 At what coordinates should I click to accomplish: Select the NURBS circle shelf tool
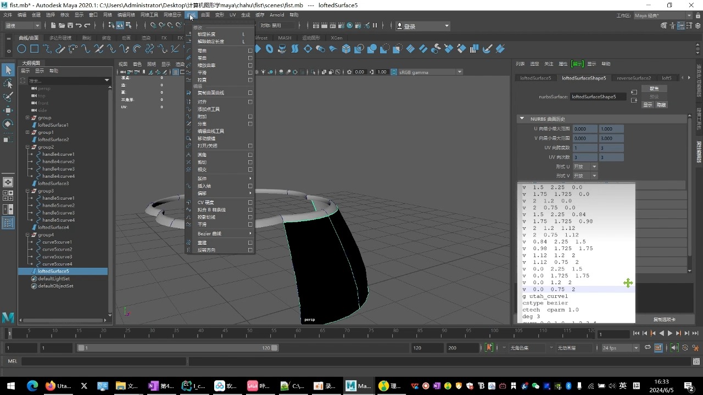tap(21, 49)
